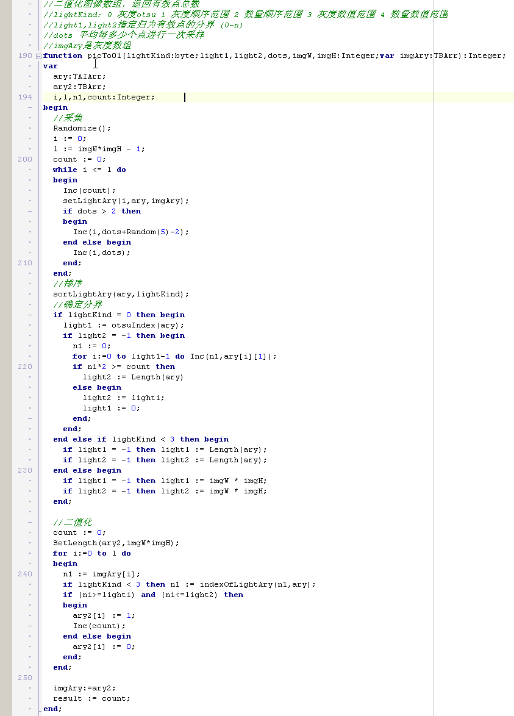Click 'light2 := light1;' statement
514x716 pixels.
coord(124,398)
